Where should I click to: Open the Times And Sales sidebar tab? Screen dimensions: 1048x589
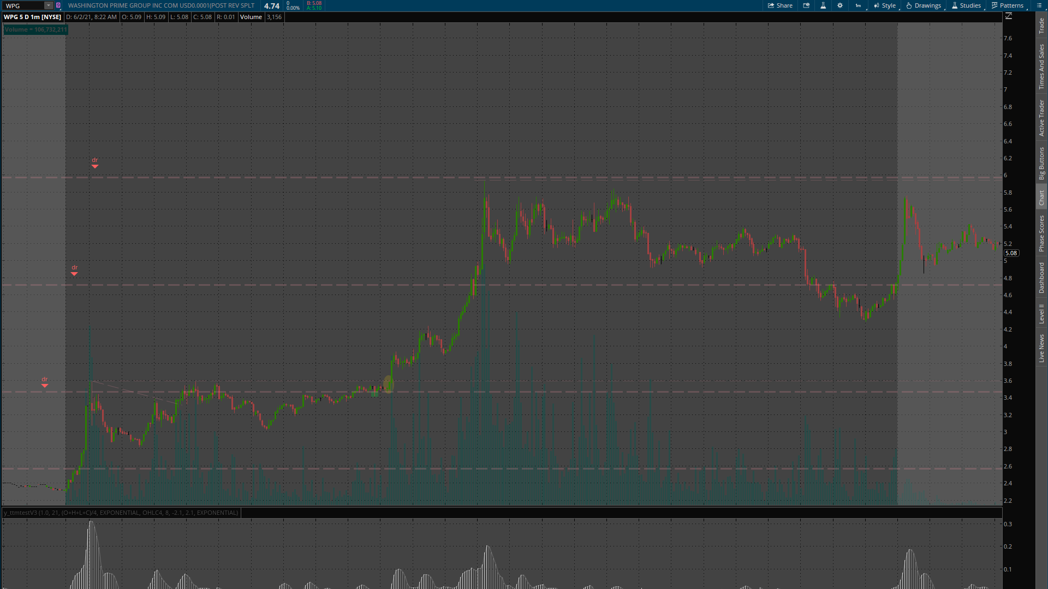pyautogui.click(x=1041, y=67)
